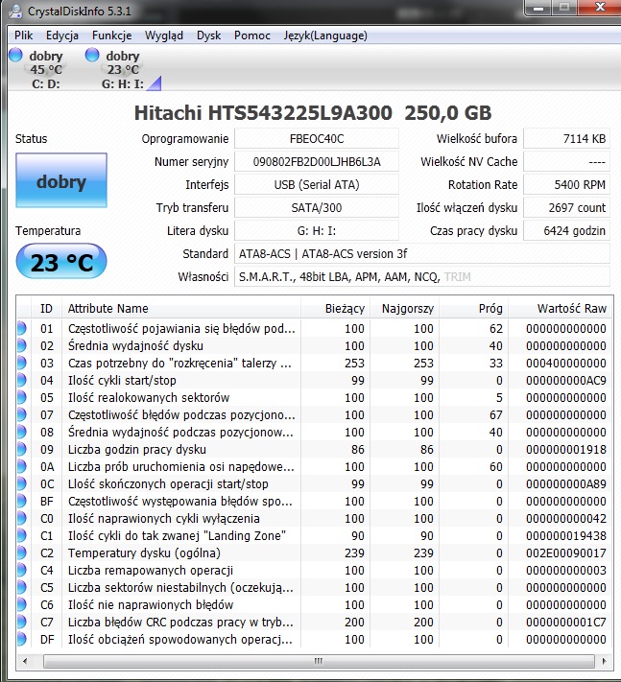
Task: Click the CrystalDiskInfo title bar app icon
Action: (x=15, y=11)
